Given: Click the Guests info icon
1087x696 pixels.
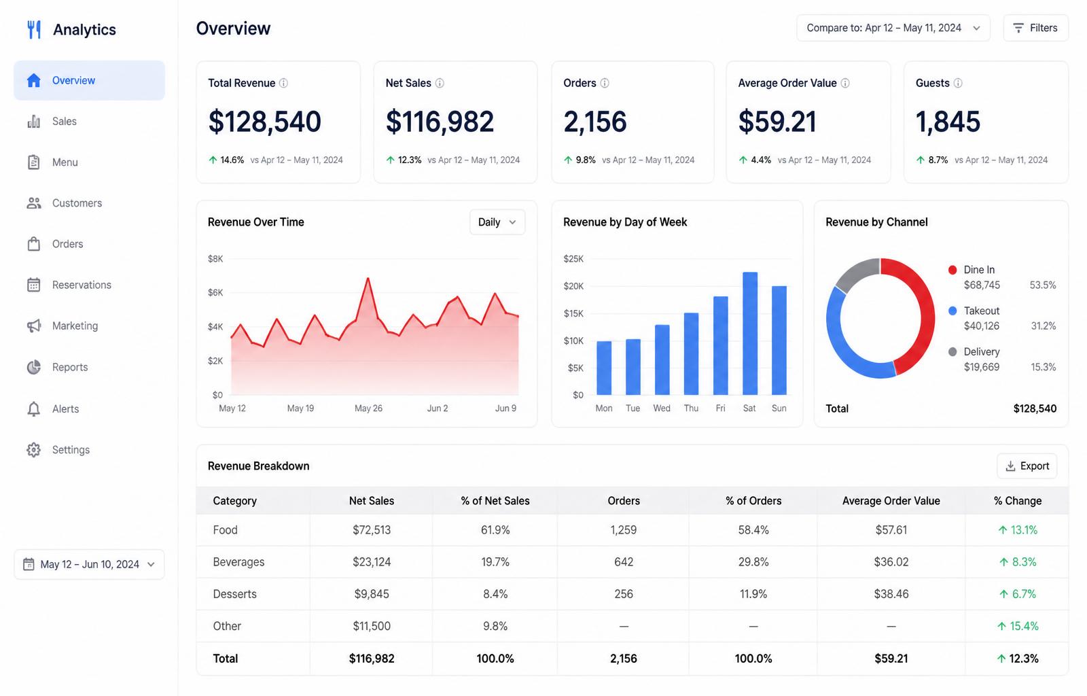Looking at the screenshot, I should [958, 83].
